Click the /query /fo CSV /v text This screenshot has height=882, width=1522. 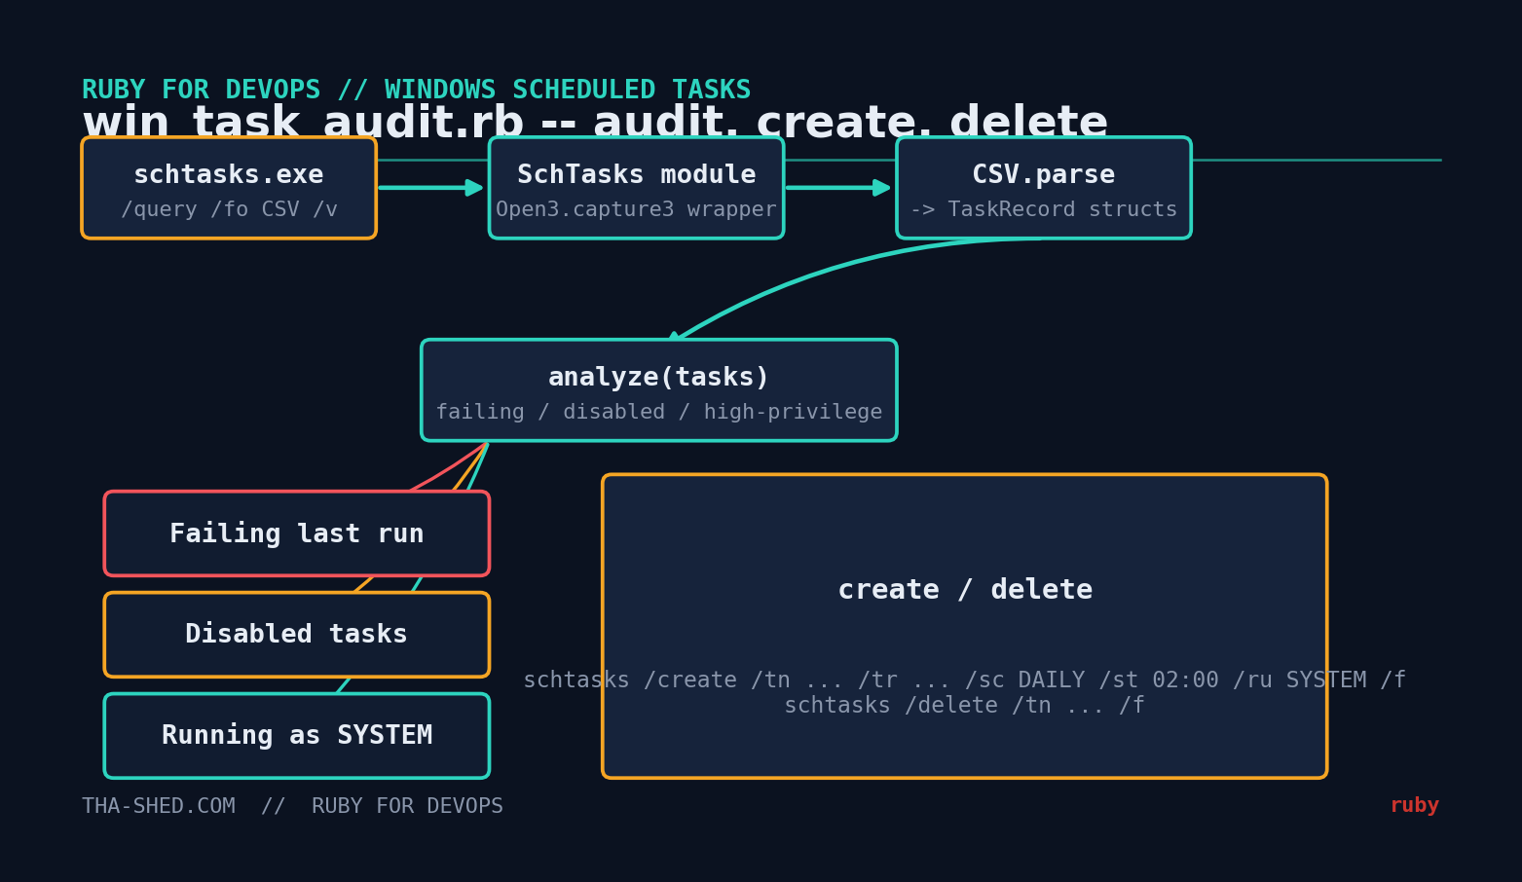(x=229, y=209)
